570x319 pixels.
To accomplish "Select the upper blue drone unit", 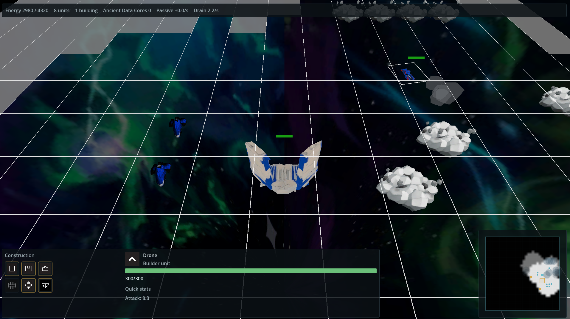I will pos(177,127).
